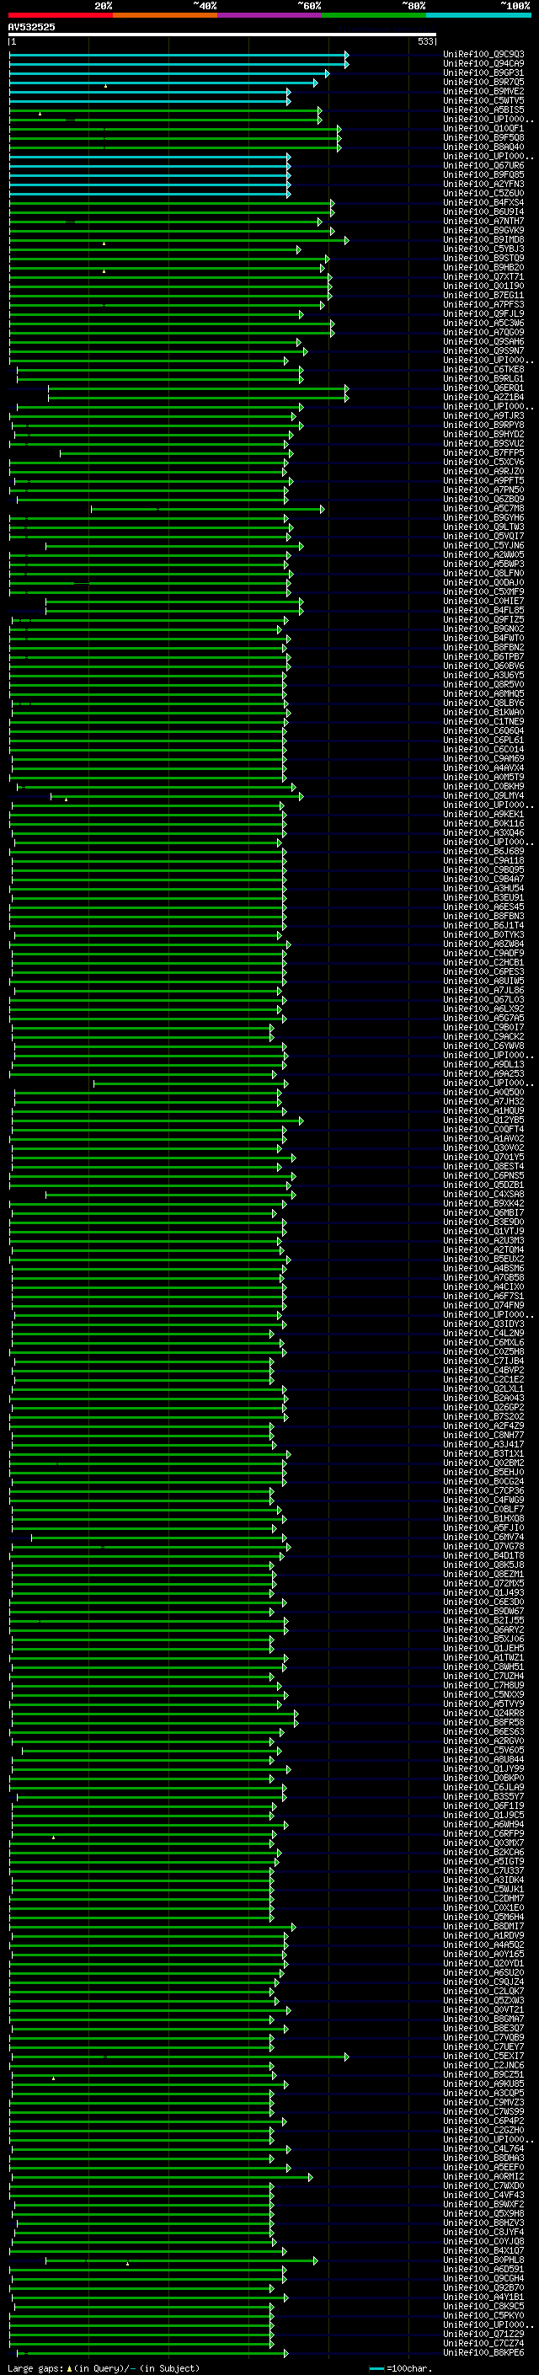Select UniRef100_Q67UR6 entry

483,166
